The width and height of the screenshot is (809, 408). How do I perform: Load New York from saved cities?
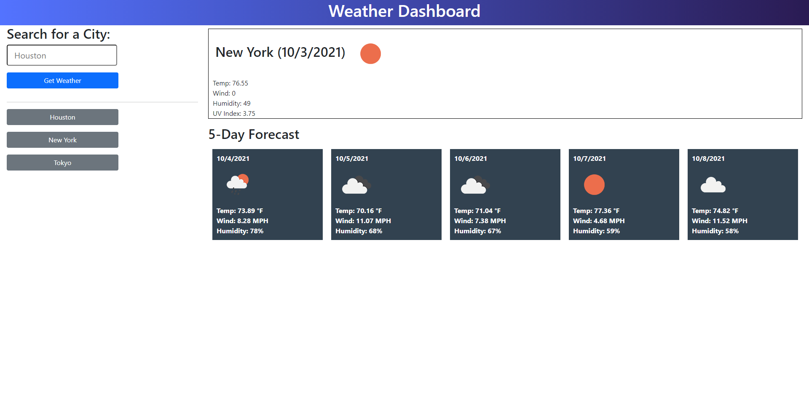tap(62, 140)
